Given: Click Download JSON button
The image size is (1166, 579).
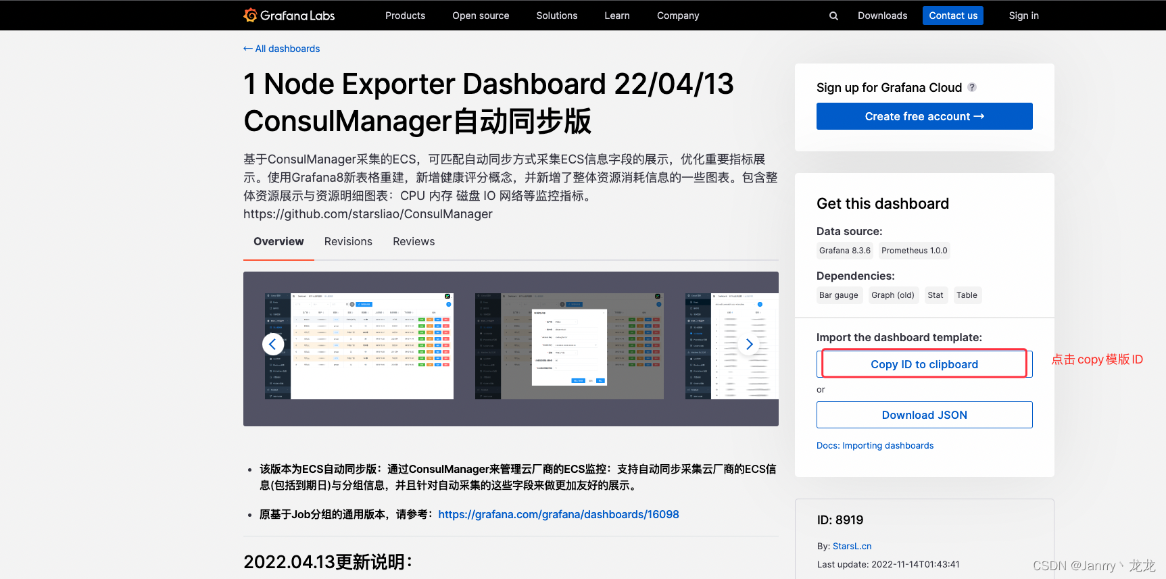Looking at the screenshot, I should click(924, 415).
